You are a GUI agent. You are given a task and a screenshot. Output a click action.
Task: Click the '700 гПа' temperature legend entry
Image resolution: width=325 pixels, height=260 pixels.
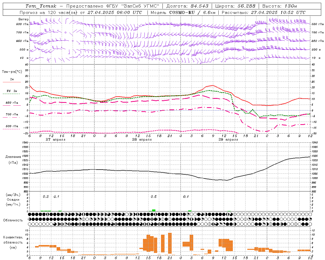[12, 115]
